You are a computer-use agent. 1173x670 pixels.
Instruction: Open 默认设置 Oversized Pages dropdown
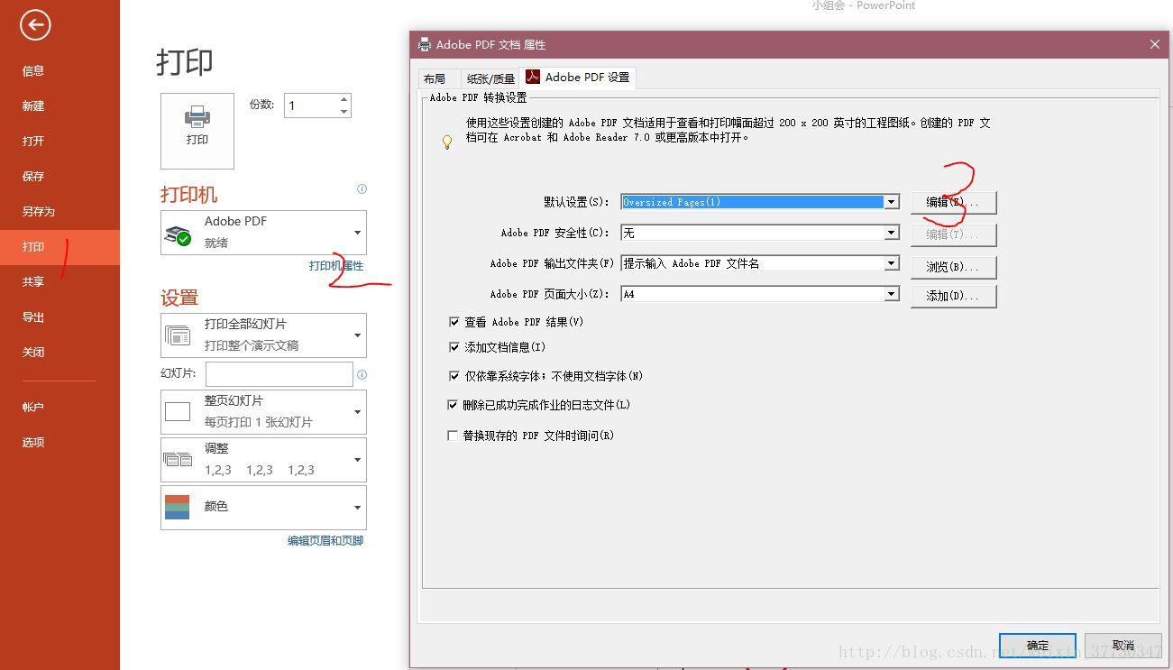760,202
